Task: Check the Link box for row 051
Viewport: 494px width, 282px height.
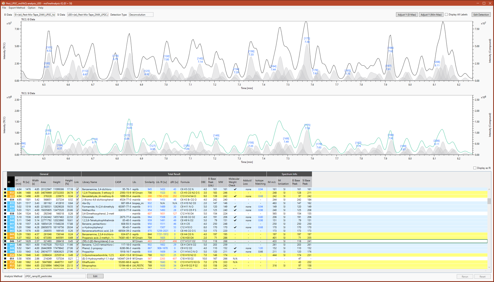Action: click(x=77, y=259)
